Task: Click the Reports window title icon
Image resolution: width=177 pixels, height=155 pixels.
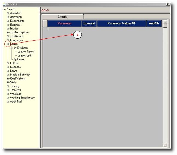Action: [4, 4]
